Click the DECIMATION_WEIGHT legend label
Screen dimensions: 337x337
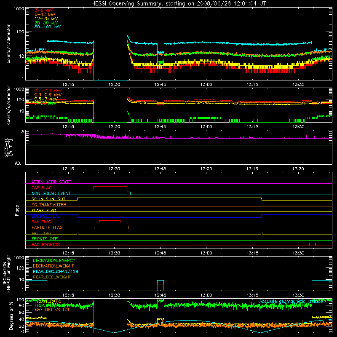53,266
